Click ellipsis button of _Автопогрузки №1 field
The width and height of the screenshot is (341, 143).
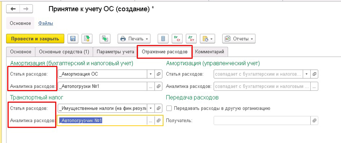(151, 86)
